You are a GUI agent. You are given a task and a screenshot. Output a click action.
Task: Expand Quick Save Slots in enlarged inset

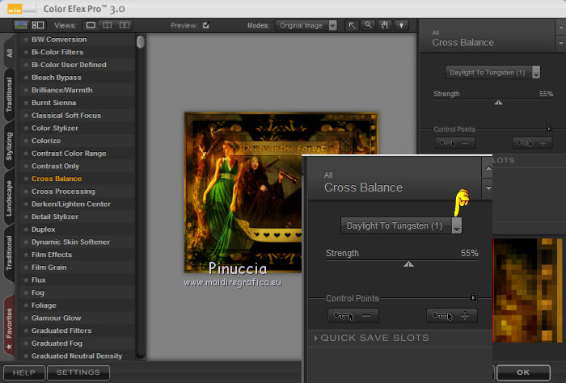[x=316, y=338]
